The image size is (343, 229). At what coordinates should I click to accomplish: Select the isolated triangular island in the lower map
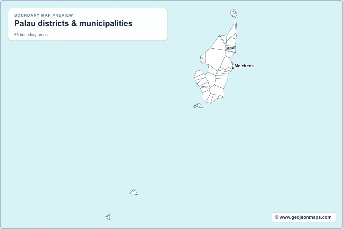coord(134,192)
